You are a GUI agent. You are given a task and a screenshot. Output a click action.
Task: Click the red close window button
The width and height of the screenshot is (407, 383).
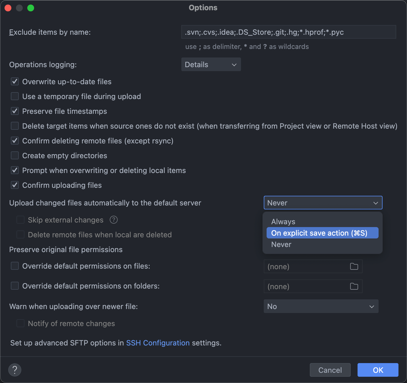8,8
